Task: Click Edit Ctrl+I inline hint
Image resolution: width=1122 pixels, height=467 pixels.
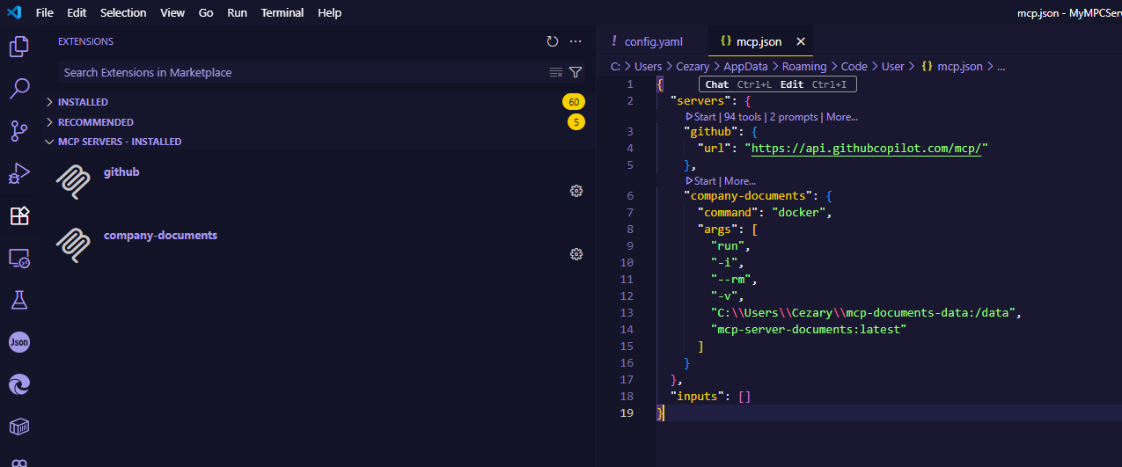Action: click(x=814, y=84)
